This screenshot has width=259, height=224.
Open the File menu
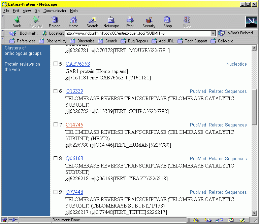[x=6, y=11]
